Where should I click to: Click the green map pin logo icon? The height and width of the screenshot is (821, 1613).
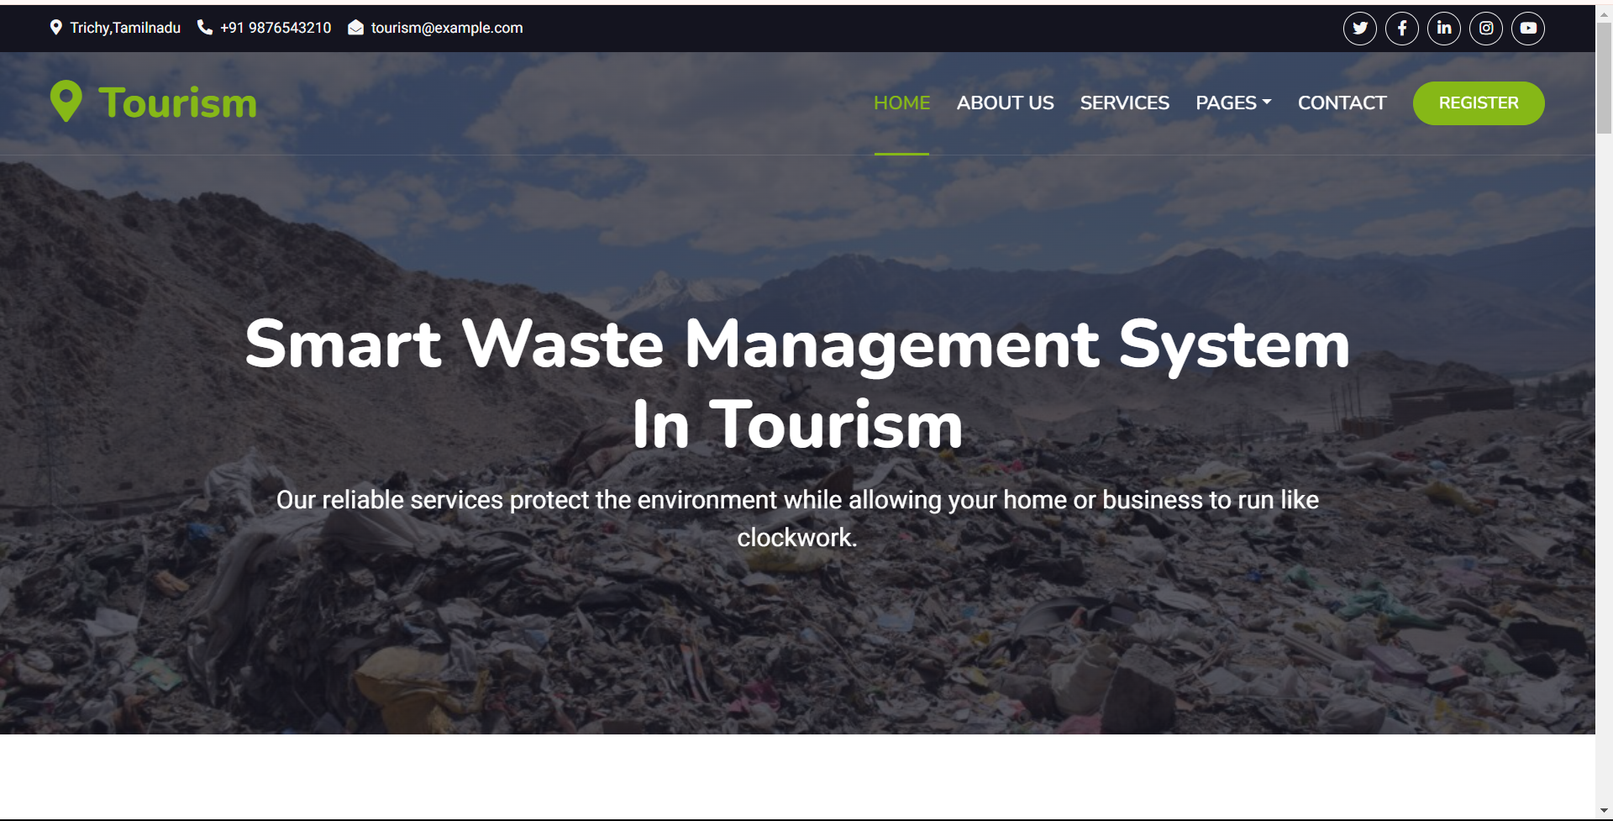[66, 102]
